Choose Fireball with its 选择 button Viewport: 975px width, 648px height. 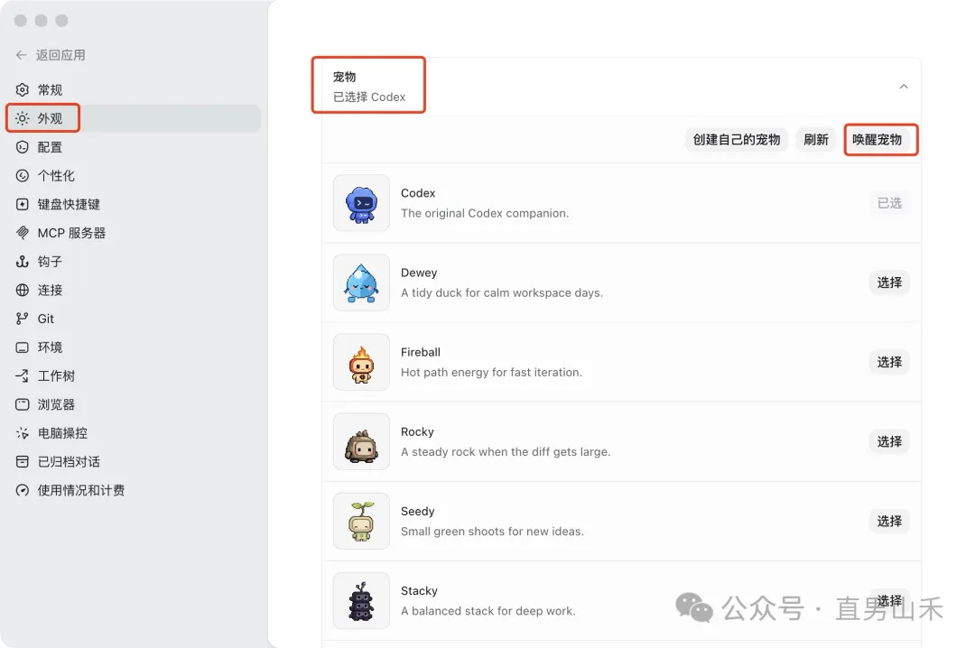[x=889, y=363]
